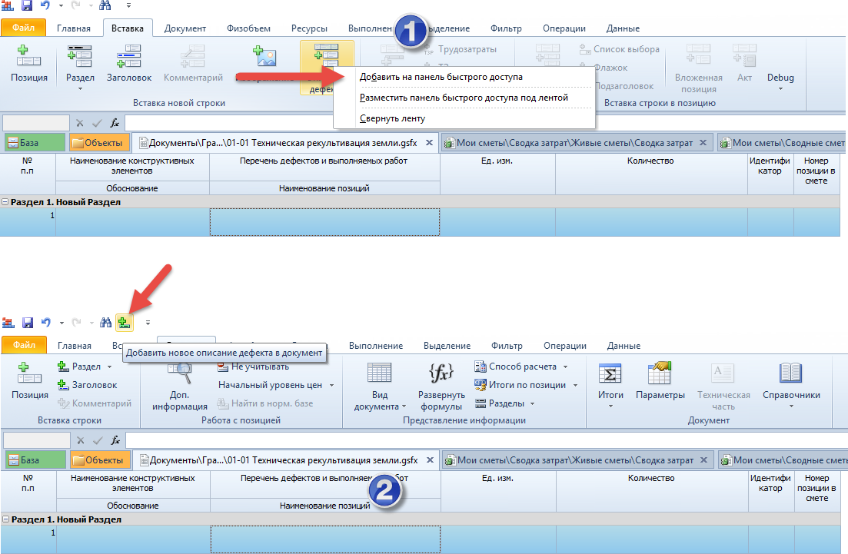Image resolution: width=848 pixels, height=554 pixels.
Task: Select Добавить на панель быстрого доступа
Action: [x=464, y=77]
